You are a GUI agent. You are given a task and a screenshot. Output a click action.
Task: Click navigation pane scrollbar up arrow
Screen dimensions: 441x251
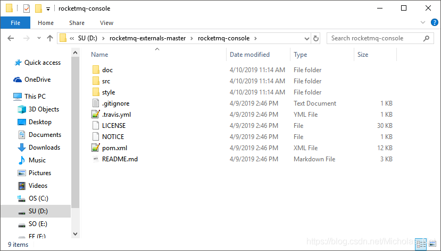75,53
